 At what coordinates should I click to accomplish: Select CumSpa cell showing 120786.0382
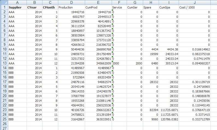(169, 119)
